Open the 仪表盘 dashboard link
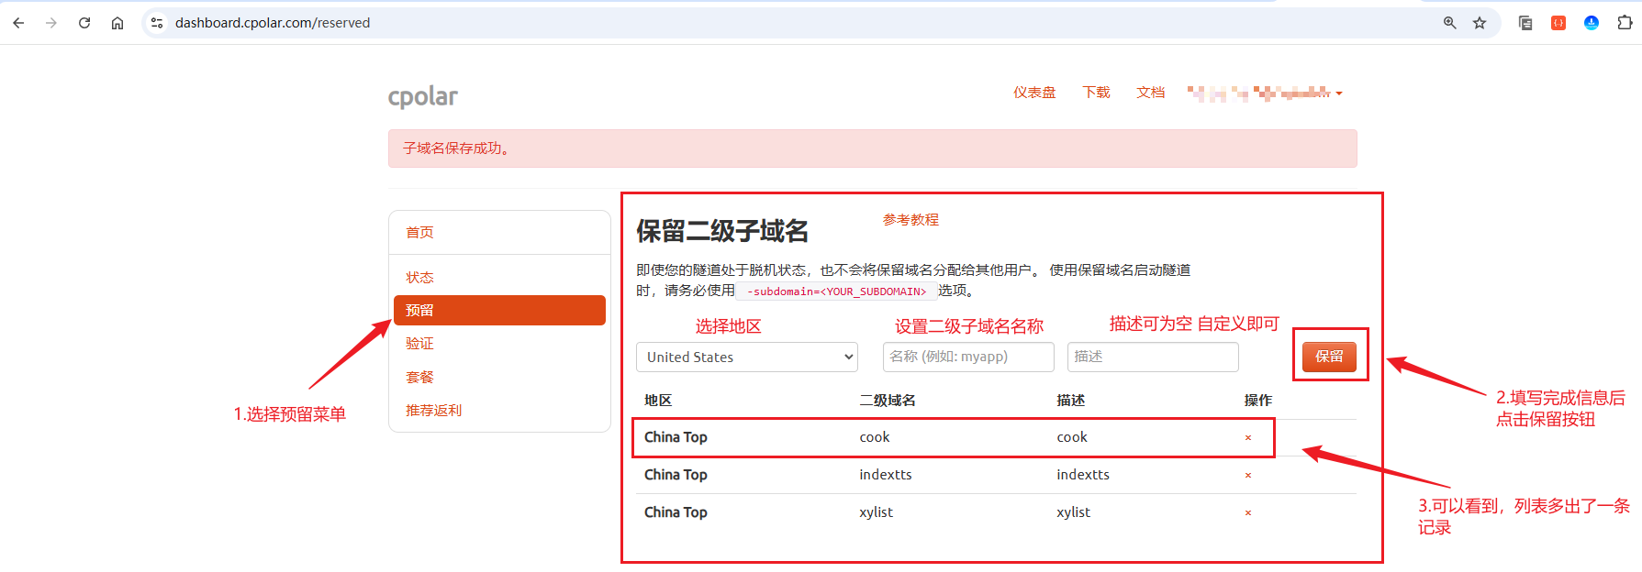 point(1034,93)
